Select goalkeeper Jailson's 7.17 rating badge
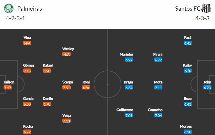 (x=7, y=88)
